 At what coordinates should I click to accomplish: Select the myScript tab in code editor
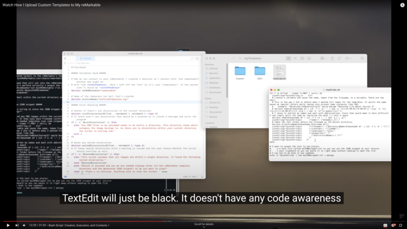(x=86, y=59)
